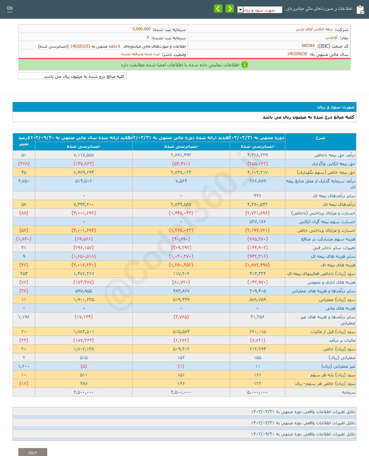Screen dimensions: 369x456
Task: Click the green info icon in the notice bar
Action: pos(245,65)
